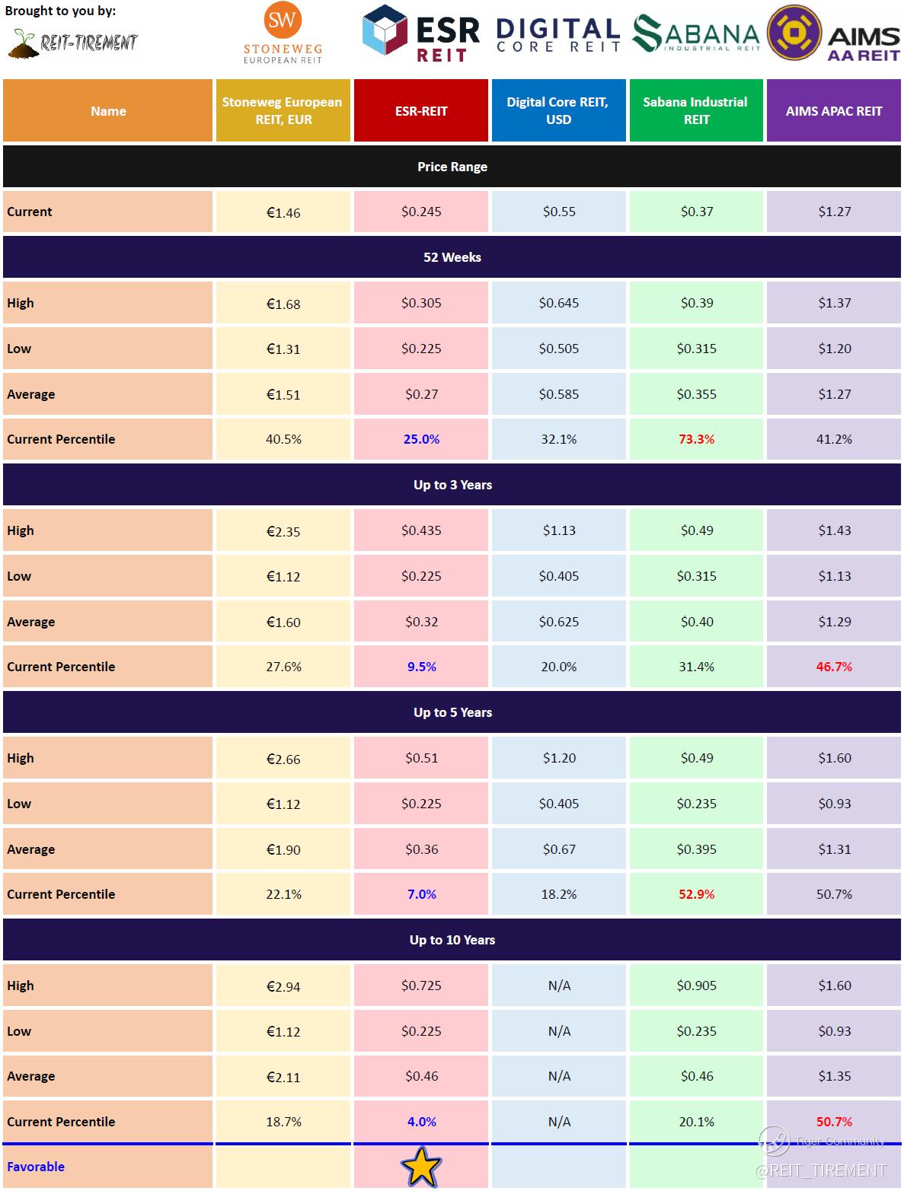Click the AIMS AA REIT circular logo
Image resolution: width=904 pixels, height=1191 pixels.
pos(793,33)
